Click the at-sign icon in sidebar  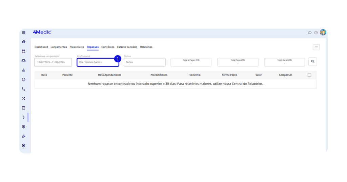click(x=23, y=80)
